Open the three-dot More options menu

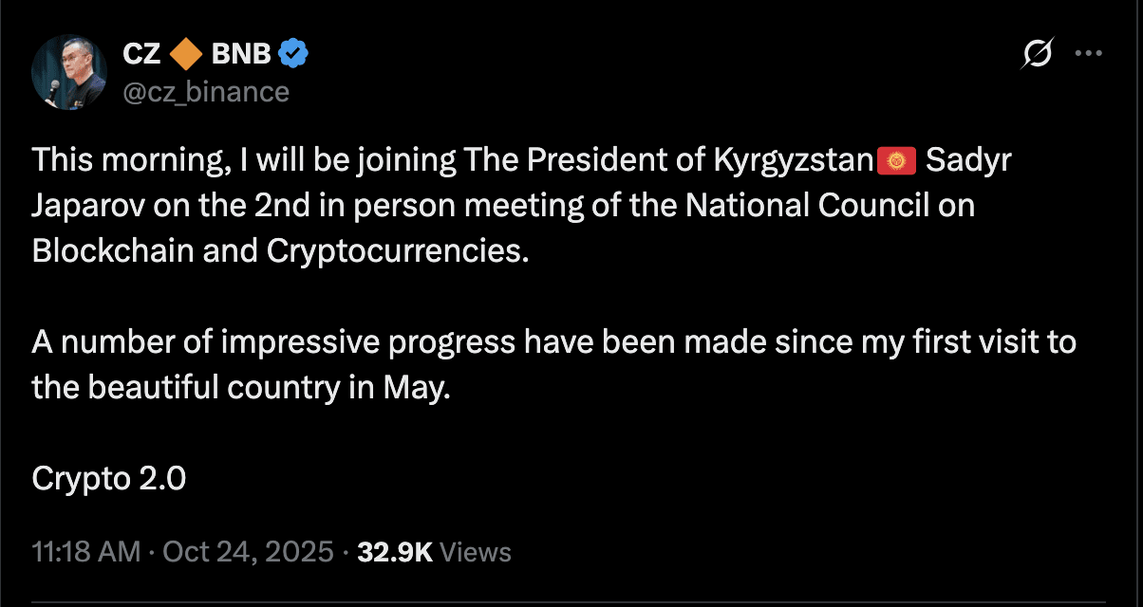pos(1087,55)
